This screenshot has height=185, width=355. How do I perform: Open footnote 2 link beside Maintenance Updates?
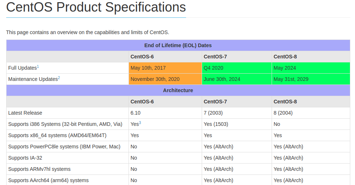pos(59,78)
